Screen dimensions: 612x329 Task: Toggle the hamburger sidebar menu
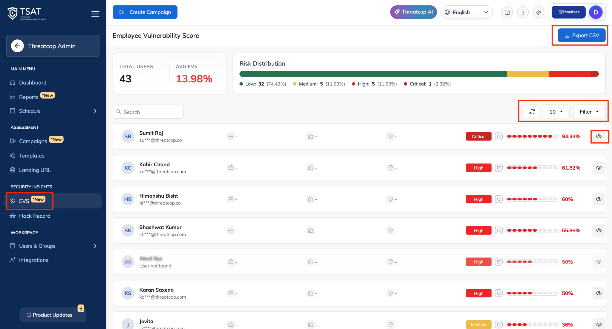[x=95, y=14]
